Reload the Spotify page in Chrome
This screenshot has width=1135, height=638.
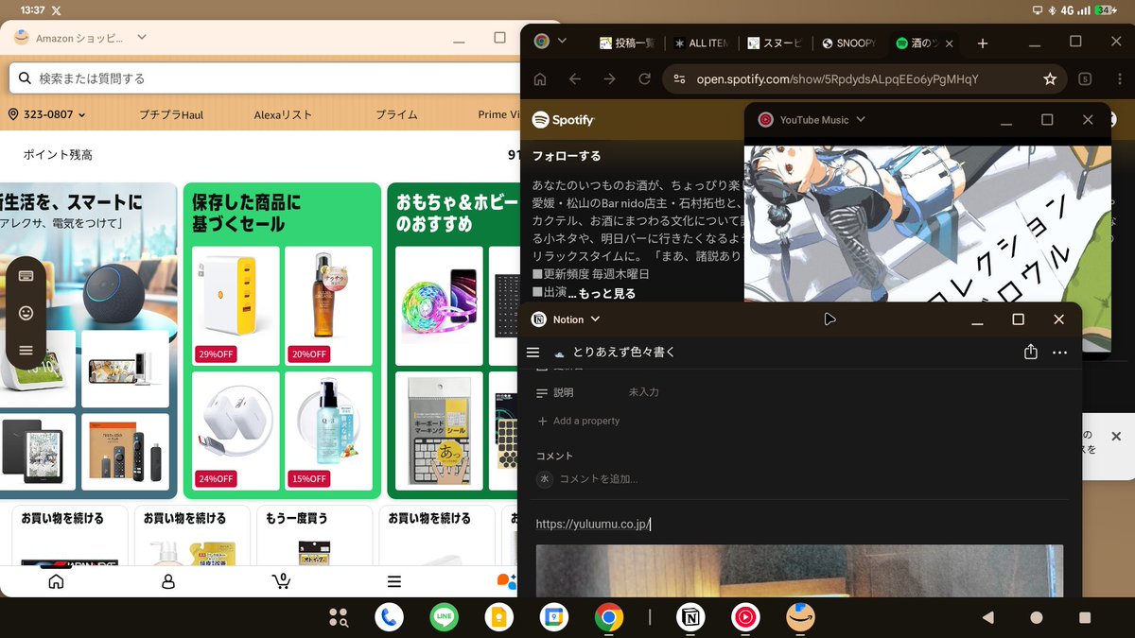click(x=645, y=79)
